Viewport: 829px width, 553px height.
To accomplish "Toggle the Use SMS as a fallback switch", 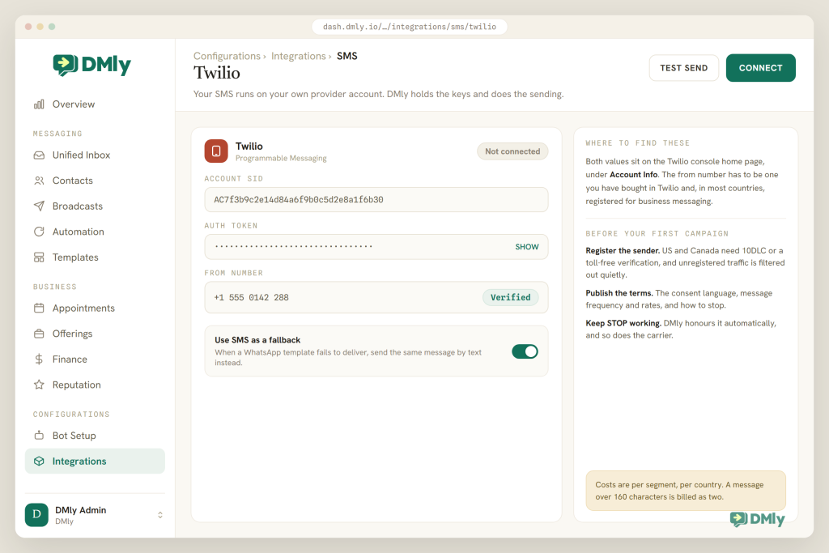I will (x=525, y=351).
